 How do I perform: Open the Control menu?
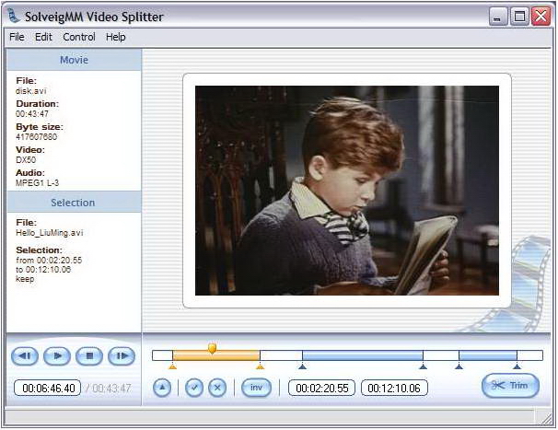[79, 37]
